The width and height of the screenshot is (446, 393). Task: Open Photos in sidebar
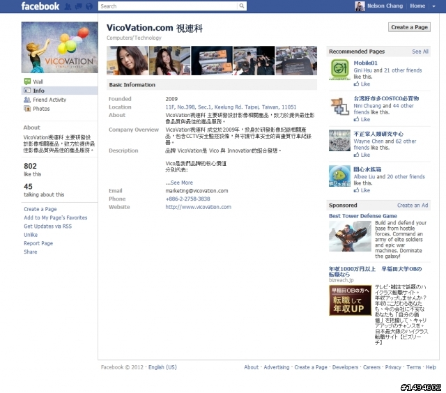pos(41,109)
